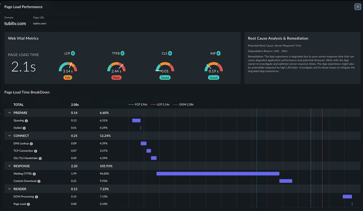Image resolution: width=363 pixels, height=211 pixels.
Task: Open info icon beside Queuing
Action: (x=27, y=121)
